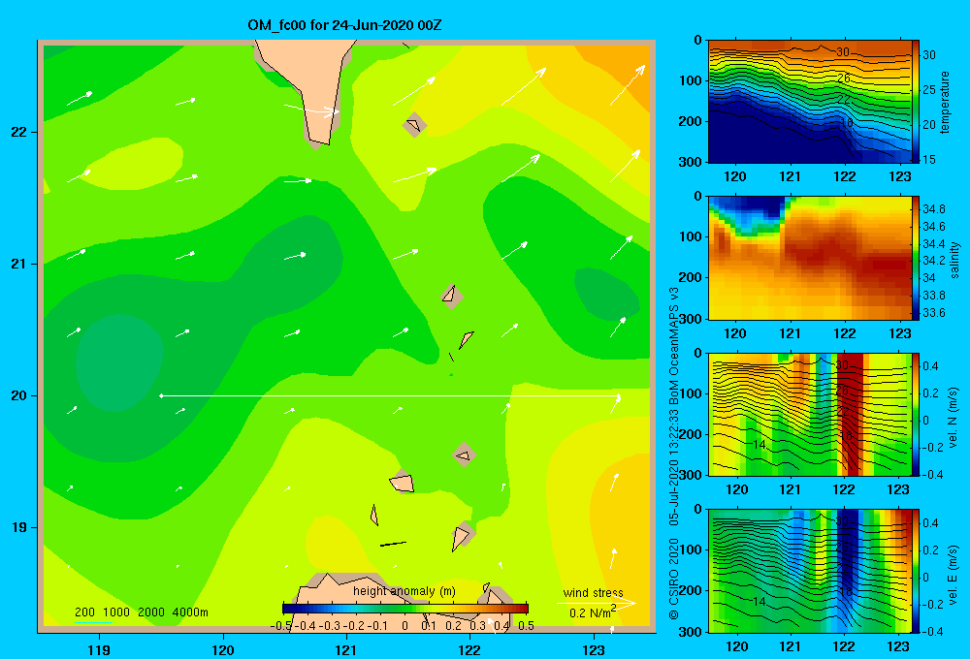Screen dimensions: 970x659
Task: Open the northward velocity section panel
Action: 809,414
